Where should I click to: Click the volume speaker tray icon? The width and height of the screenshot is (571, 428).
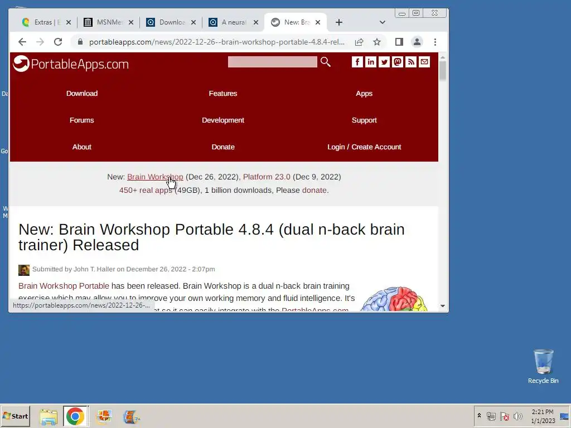[x=517, y=416]
